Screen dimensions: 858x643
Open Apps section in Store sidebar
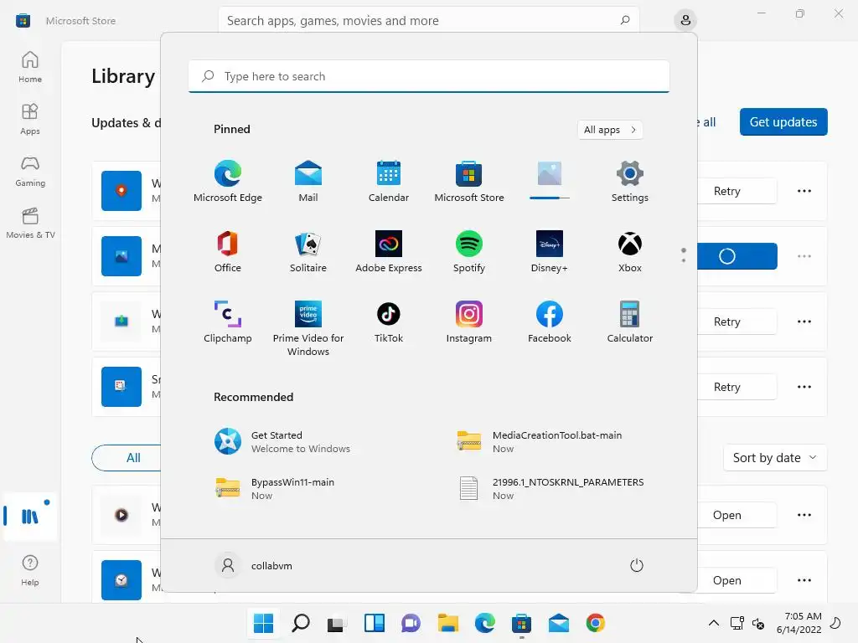coord(30,119)
